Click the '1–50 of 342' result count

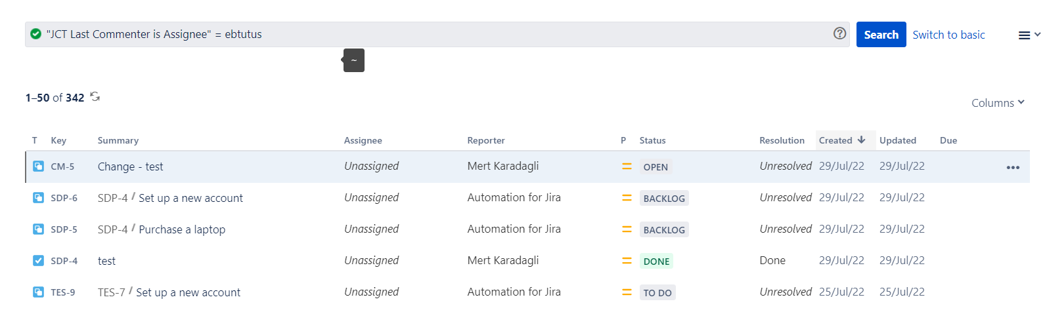click(x=55, y=98)
